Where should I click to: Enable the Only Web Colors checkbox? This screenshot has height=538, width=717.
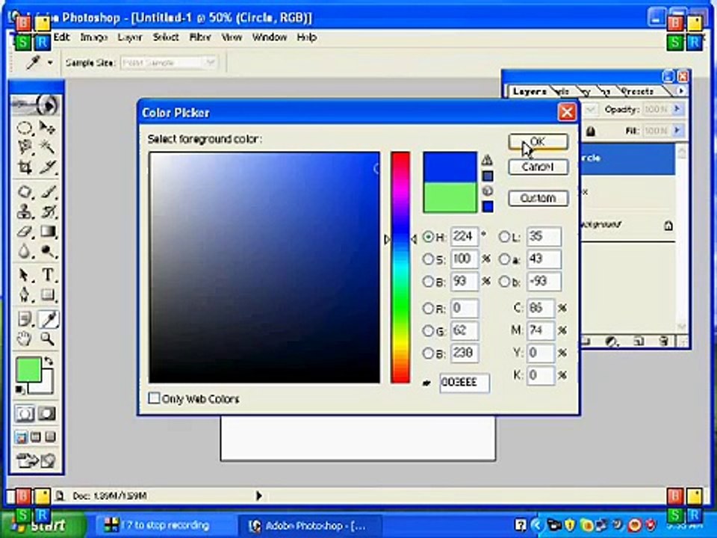click(154, 398)
